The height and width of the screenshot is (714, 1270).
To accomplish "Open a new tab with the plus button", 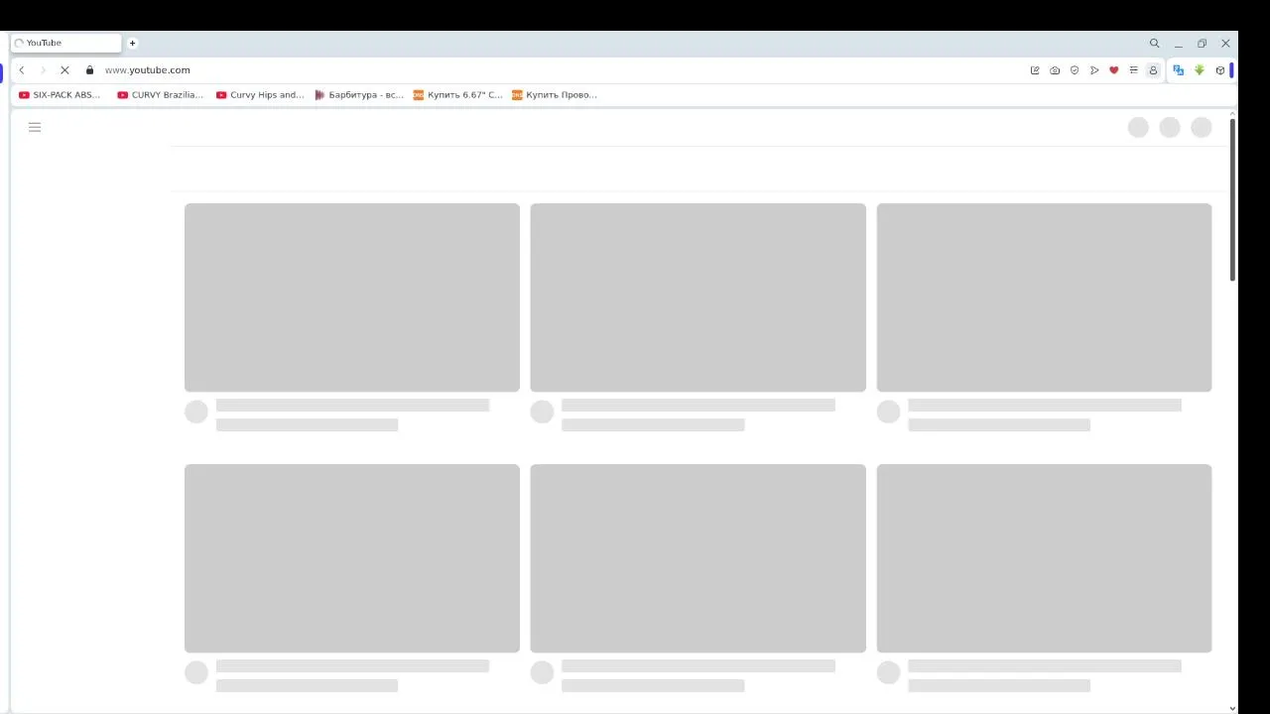I will click(132, 44).
